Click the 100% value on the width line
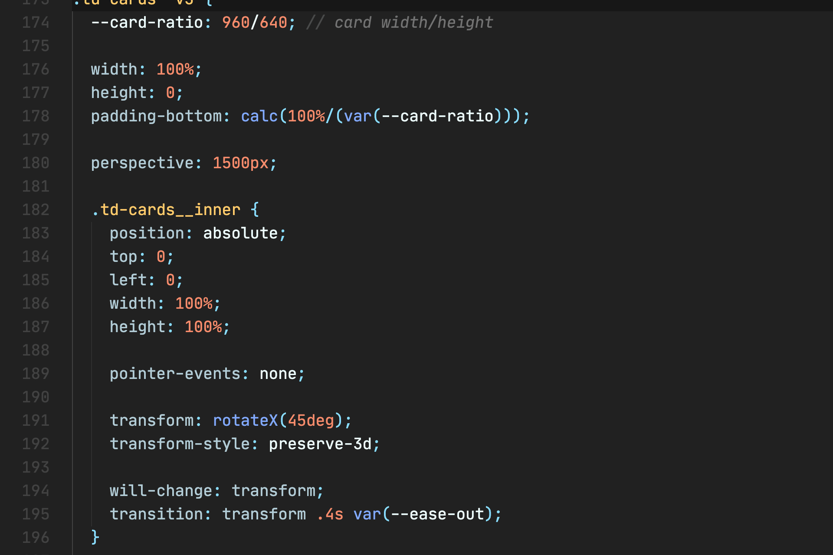833x555 pixels. click(196, 303)
